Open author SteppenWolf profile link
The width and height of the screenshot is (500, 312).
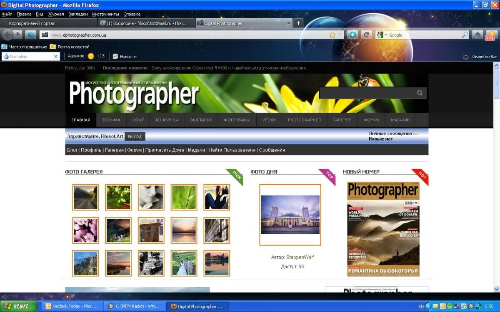click(300, 258)
